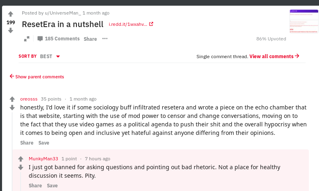
Task: Collapse MunkyMan33 reply thread line
Action: point(21,181)
